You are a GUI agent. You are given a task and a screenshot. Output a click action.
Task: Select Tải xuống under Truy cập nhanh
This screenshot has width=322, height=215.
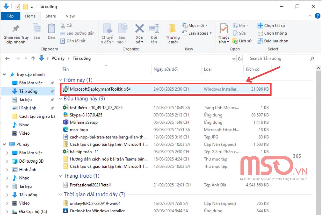pos(28,91)
